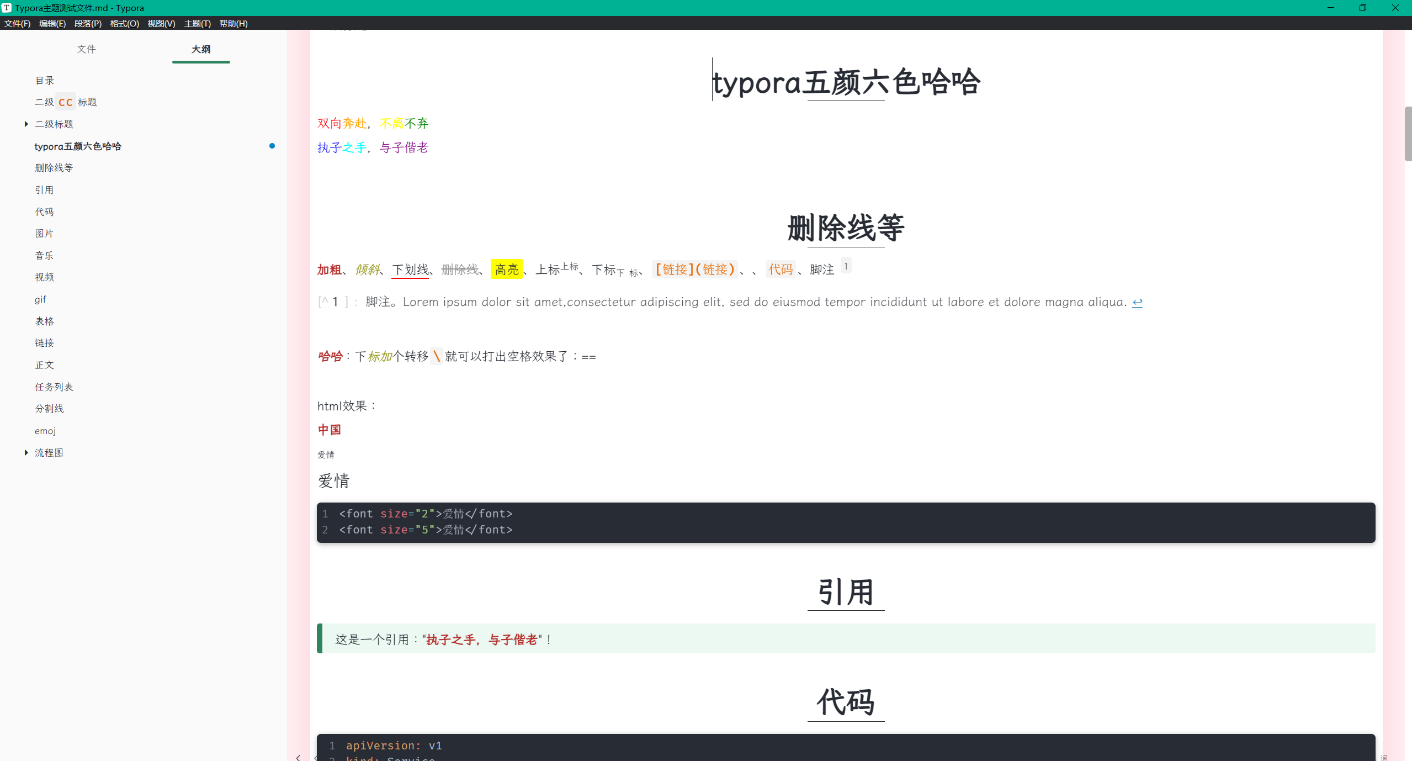
Task: Click the 代码 heading in document
Action: 846,702
